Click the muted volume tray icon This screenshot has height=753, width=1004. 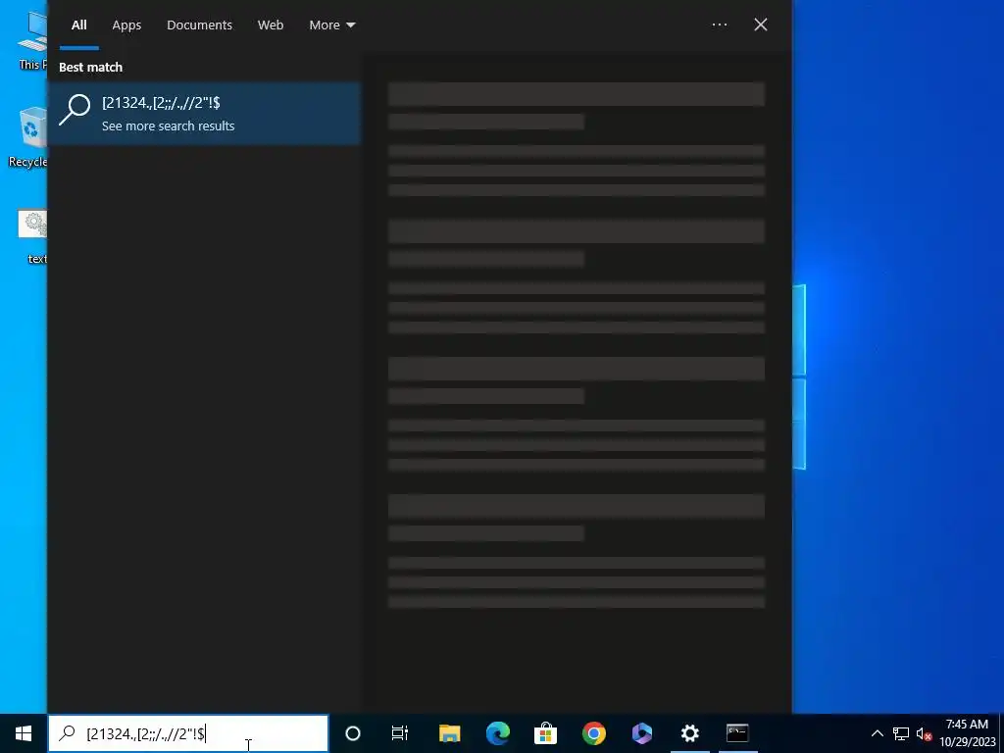point(924,733)
